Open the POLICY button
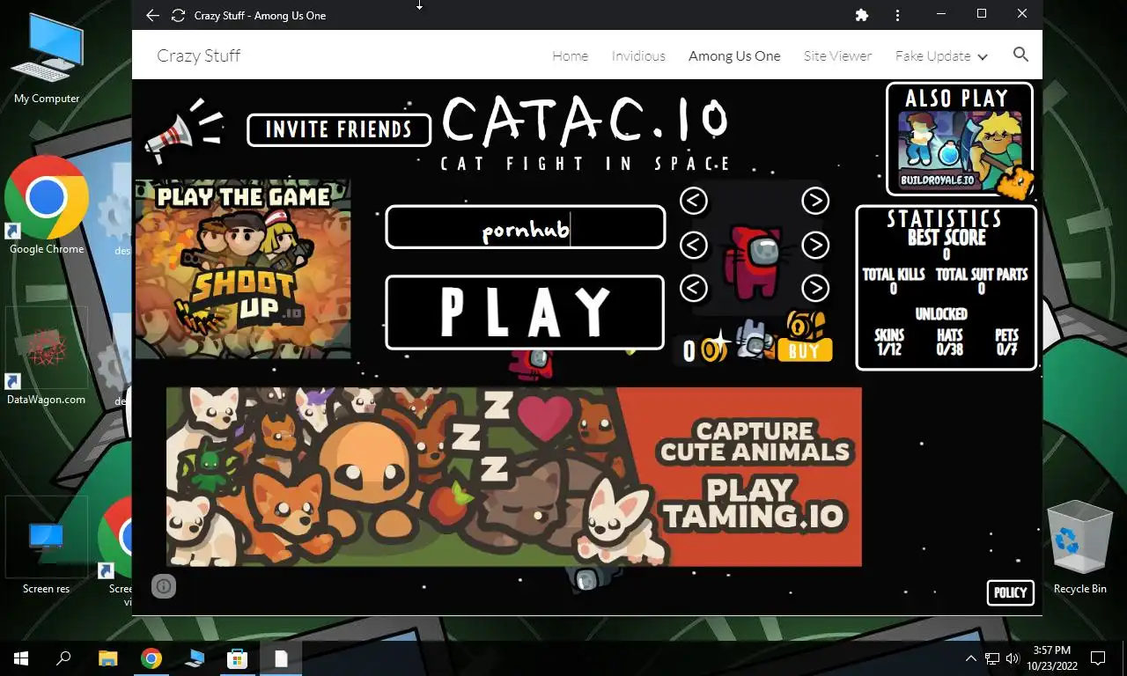This screenshot has height=676, width=1127. coord(1010,592)
